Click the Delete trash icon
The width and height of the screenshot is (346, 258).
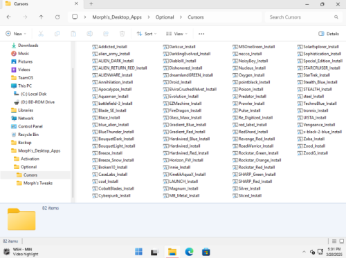[x=122, y=34]
